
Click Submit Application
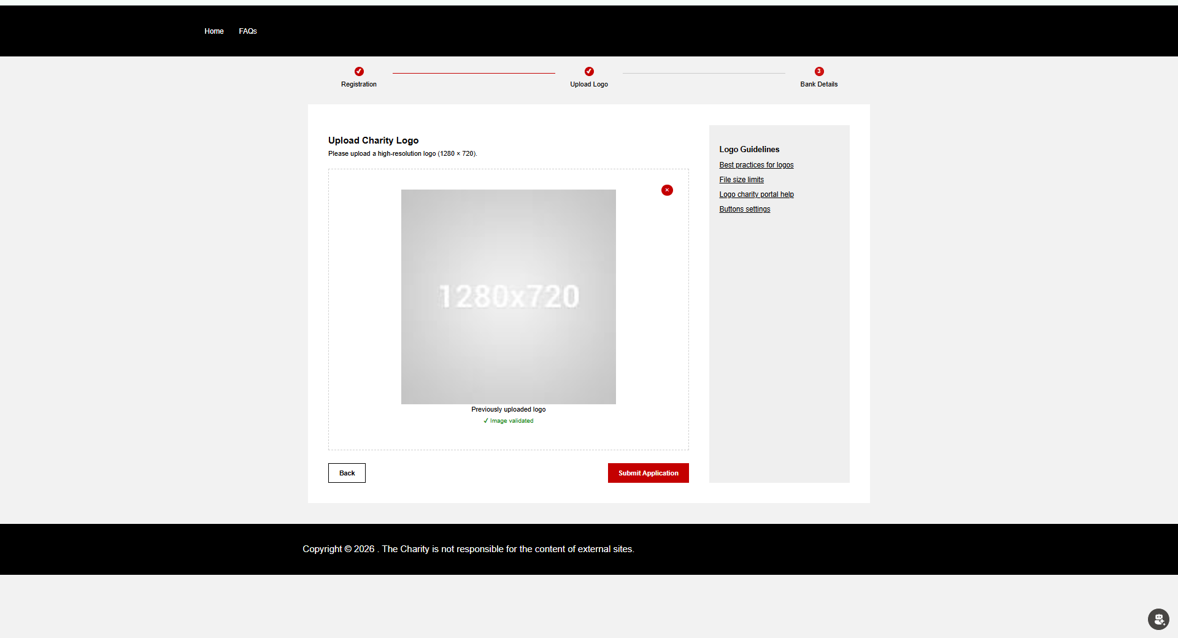[649, 473]
